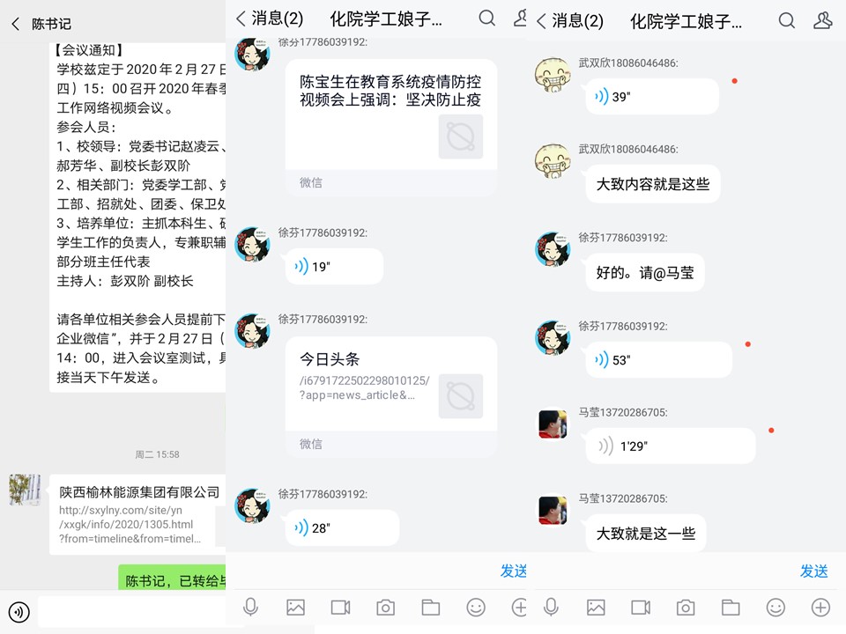
Task: Play the 1'29" voice message from 马莹
Action: [x=670, y=446]
